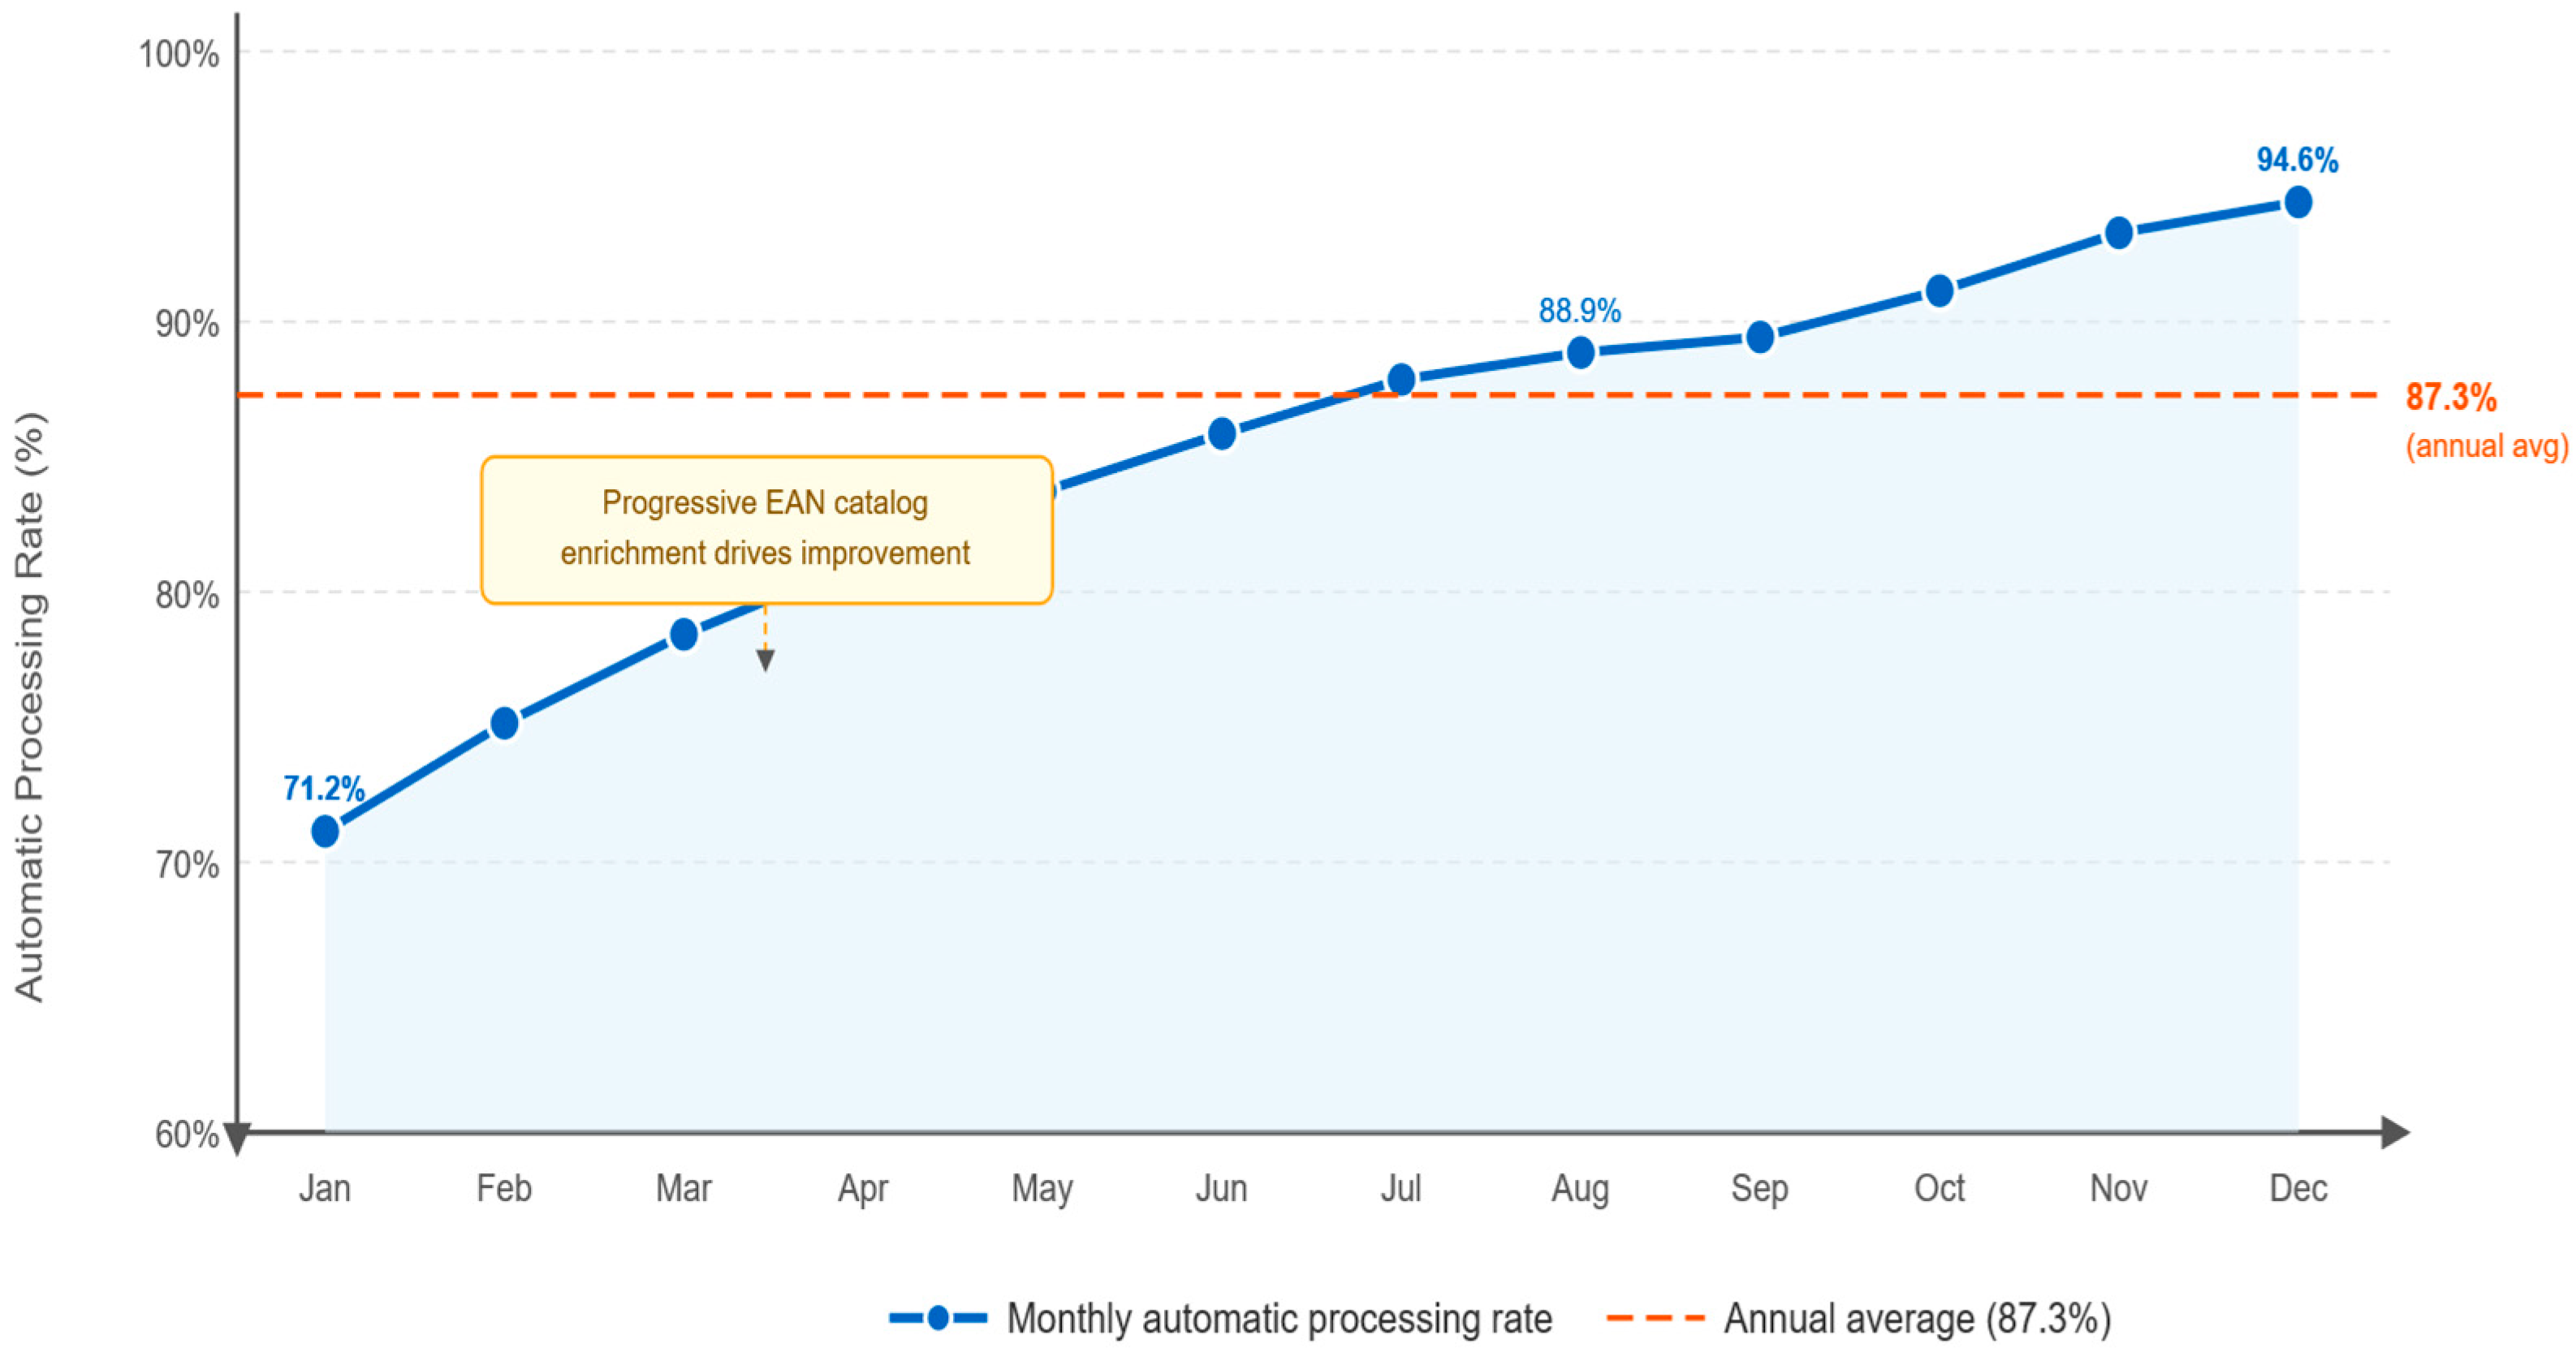Click the July data point marker

click(x=1401, y=380)
